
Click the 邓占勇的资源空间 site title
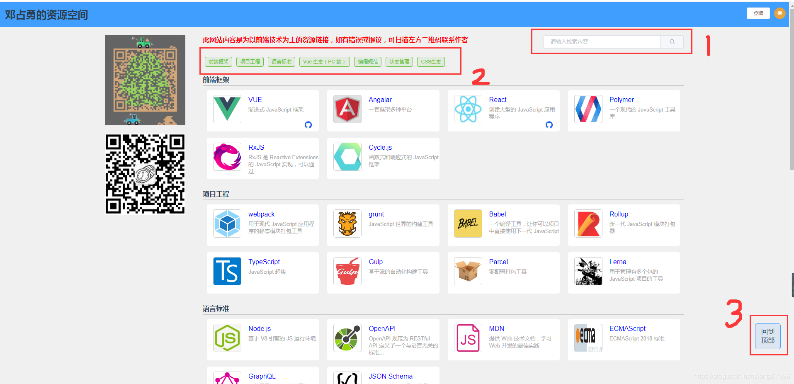46,15
